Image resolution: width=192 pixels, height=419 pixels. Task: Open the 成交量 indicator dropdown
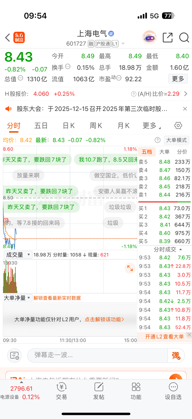click(x=18, y=255)
